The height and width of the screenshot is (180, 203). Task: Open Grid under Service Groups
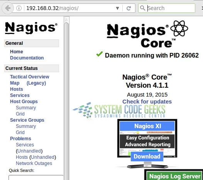(20, 132)
